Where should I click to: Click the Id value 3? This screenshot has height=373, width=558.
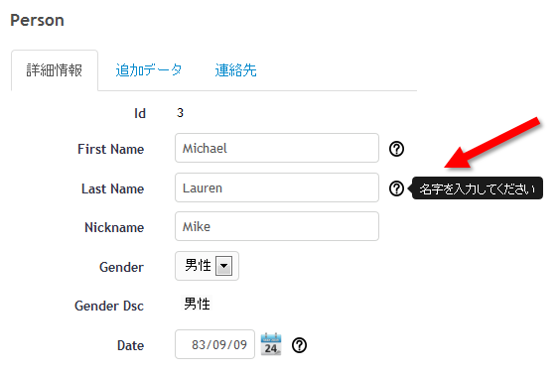(180, 113)
